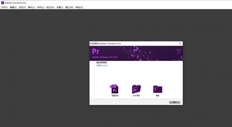Open the 序列(S) Sequence menu

(41, 7)
